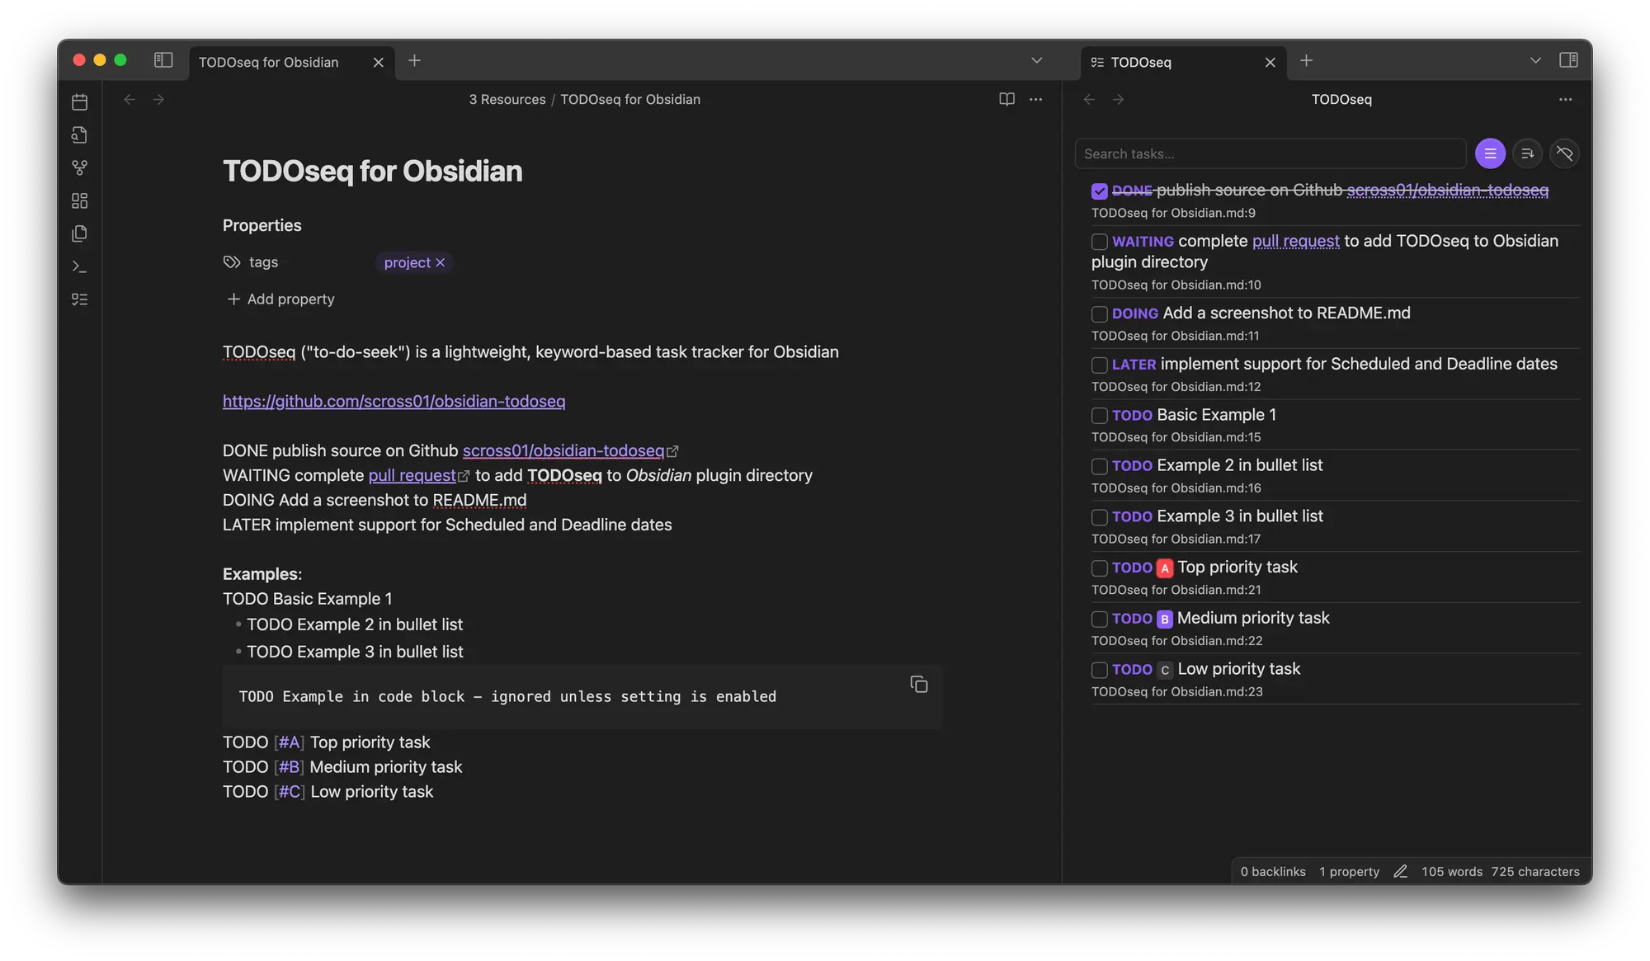Check the DOING Add a screenshot task

(1099, 314)
